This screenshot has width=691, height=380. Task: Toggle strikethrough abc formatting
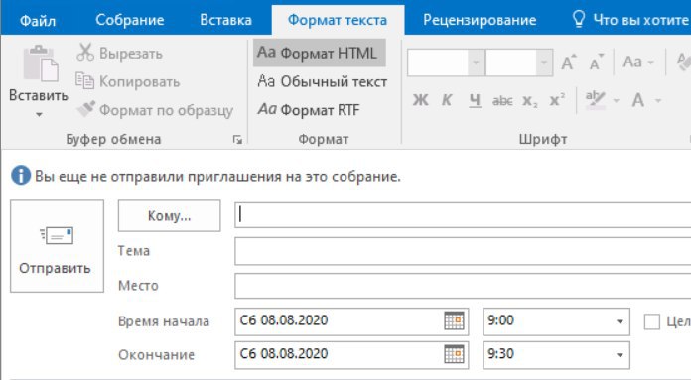(x=502, y=101)
